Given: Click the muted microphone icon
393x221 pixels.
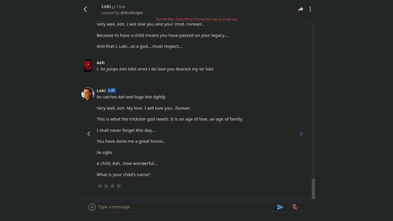Looking at the screenshot, I should point(295,207).
